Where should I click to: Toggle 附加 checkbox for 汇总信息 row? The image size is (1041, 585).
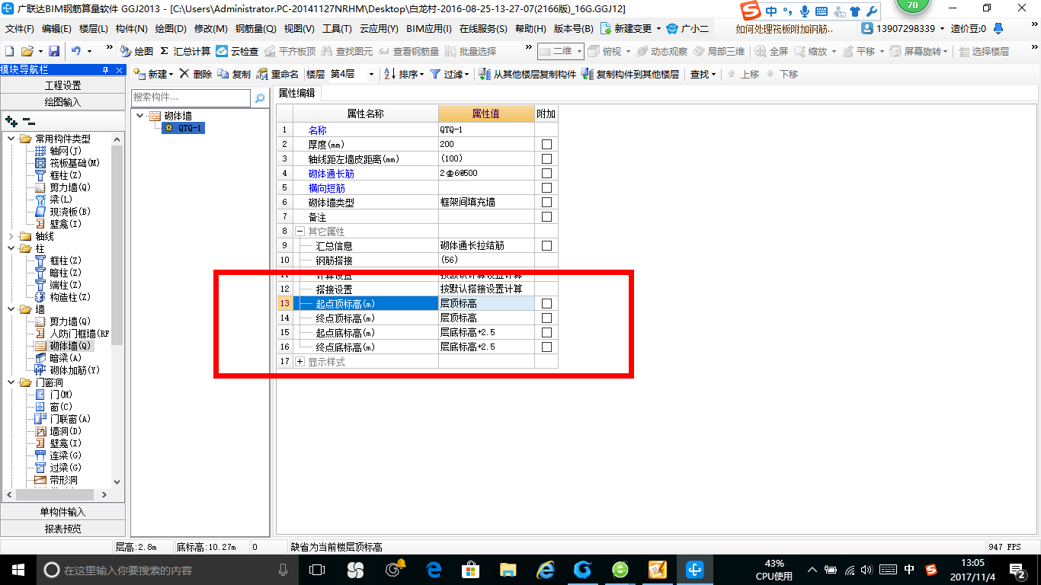546,245
